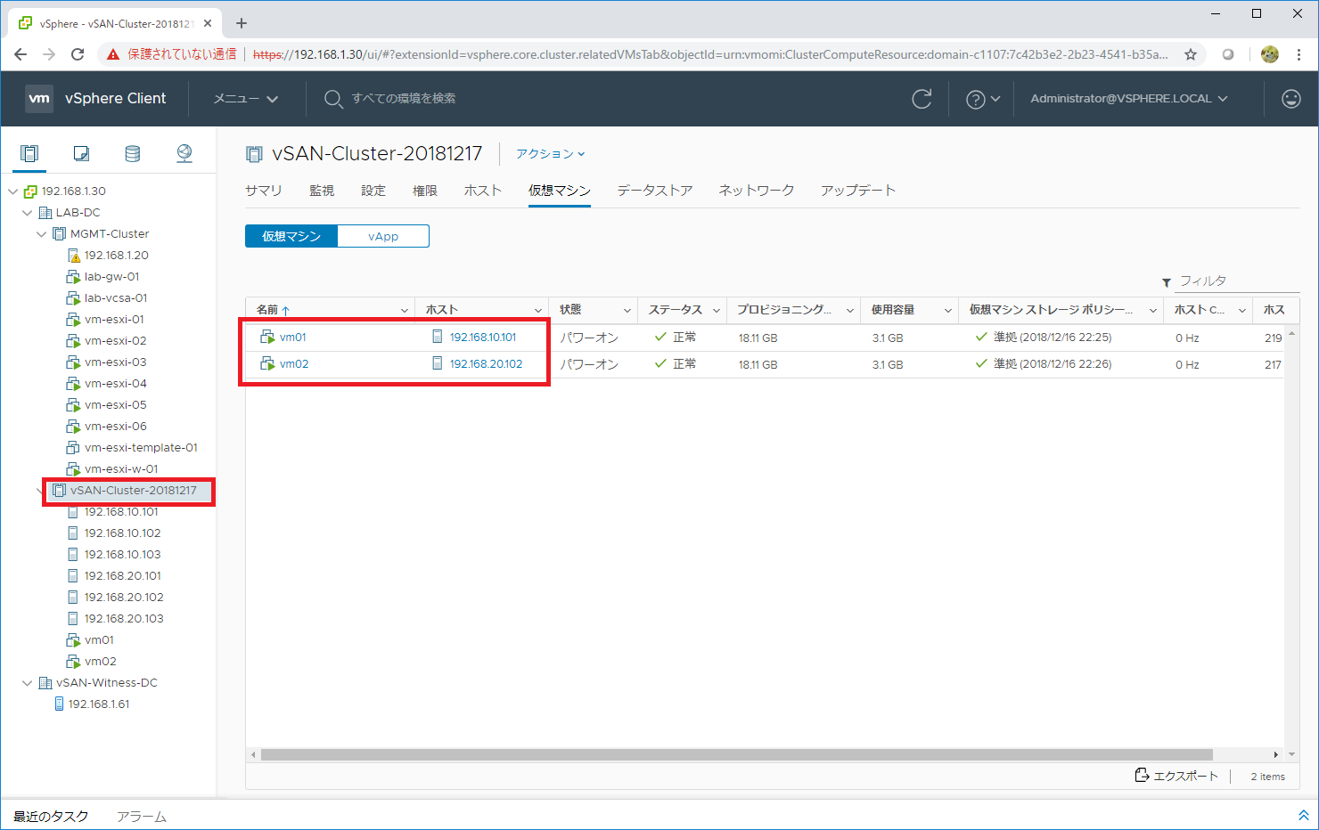Collapse the LAB-DC datacenter node
1319x830 pixels.
(28, 213)
